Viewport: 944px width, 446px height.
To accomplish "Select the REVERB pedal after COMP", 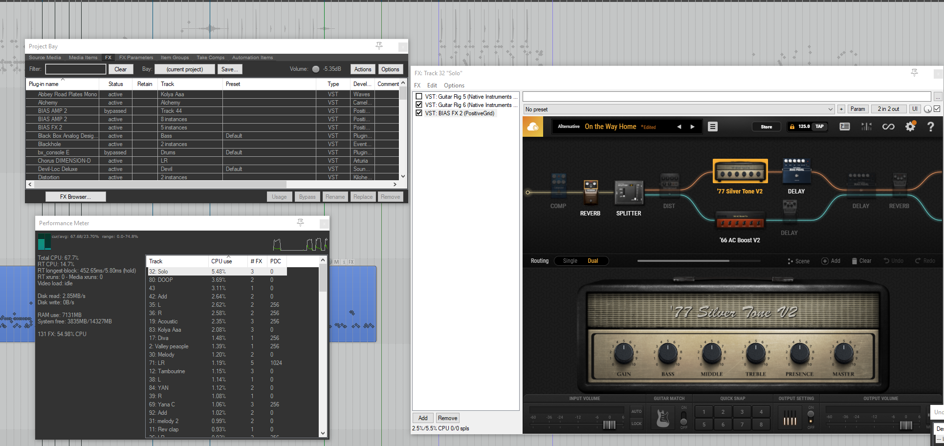I will pos(591,191).
